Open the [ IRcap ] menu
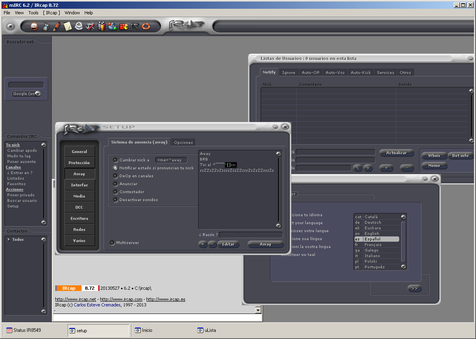Viewport: 476px width, 339px height. 52,13
